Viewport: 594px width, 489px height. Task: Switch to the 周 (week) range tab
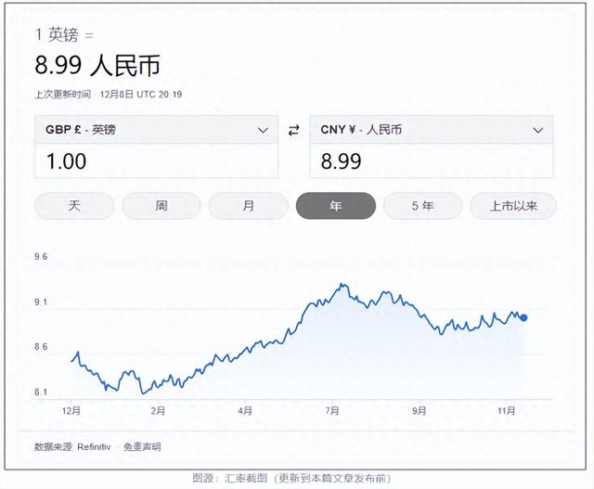161,206
